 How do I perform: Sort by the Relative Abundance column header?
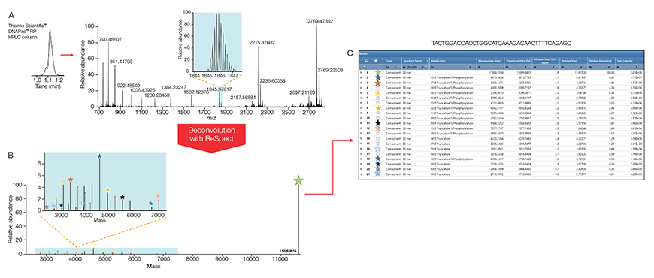(x=601, y=61)
